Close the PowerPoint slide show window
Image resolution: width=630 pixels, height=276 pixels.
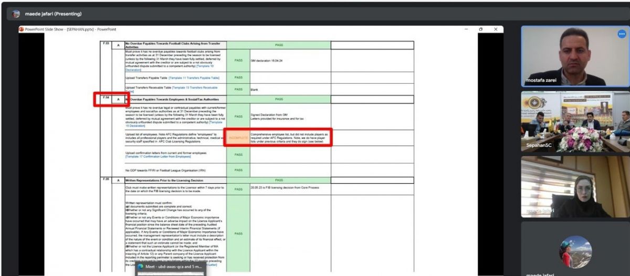pos(495,29)
